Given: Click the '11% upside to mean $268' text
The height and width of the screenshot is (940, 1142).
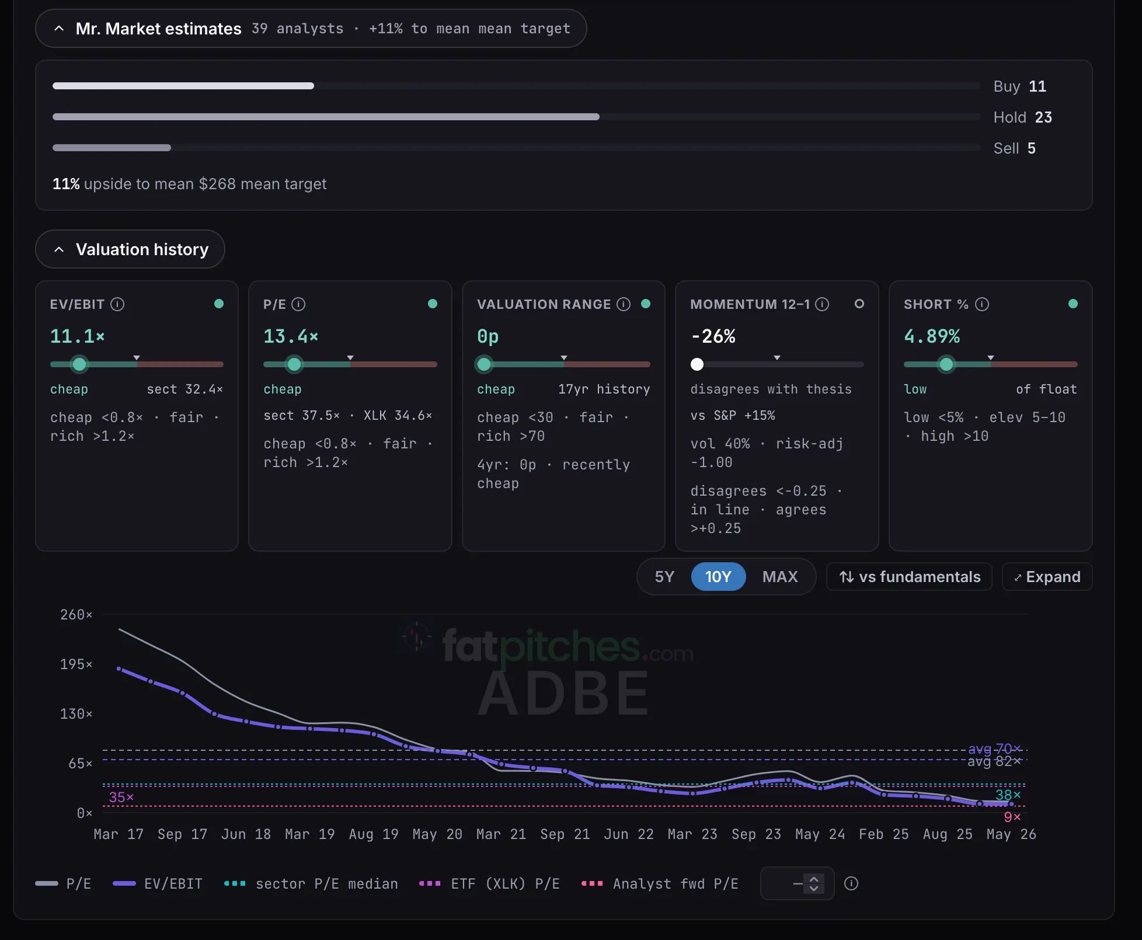Looking at the screenshot, I should click(x=144, y=184).
